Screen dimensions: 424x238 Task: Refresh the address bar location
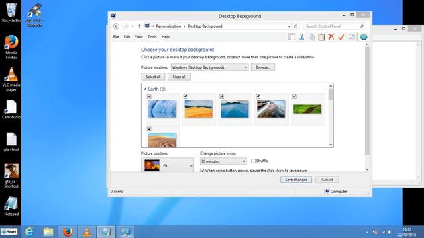(x=296, y=26)
